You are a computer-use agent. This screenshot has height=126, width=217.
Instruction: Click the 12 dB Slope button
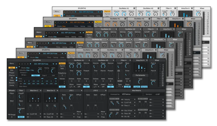[127, 87]
